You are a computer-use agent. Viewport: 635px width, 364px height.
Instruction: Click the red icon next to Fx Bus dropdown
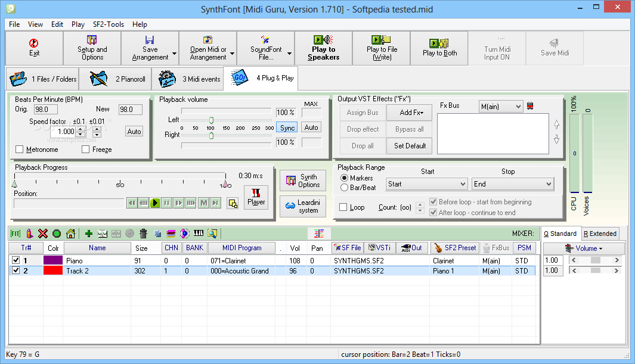pyautogui.click(x=530, y=107)
